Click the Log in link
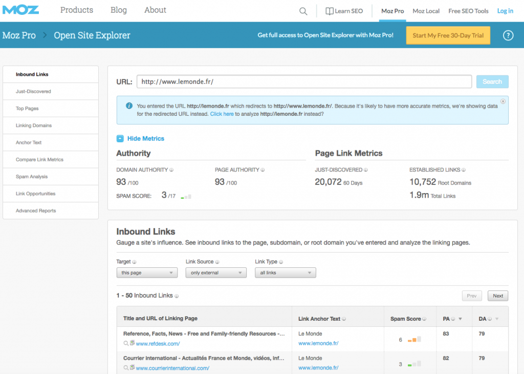Viewport: 524px width, 374px height. (x=505, y=11)
